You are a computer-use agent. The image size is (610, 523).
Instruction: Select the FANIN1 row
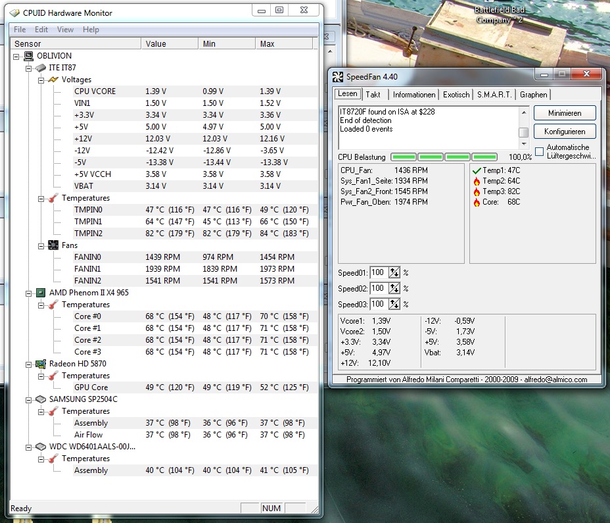coord(195,269)
